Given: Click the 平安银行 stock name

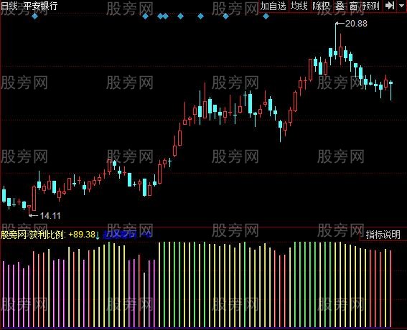Looking at the screenshot, I should coord(40,6).
